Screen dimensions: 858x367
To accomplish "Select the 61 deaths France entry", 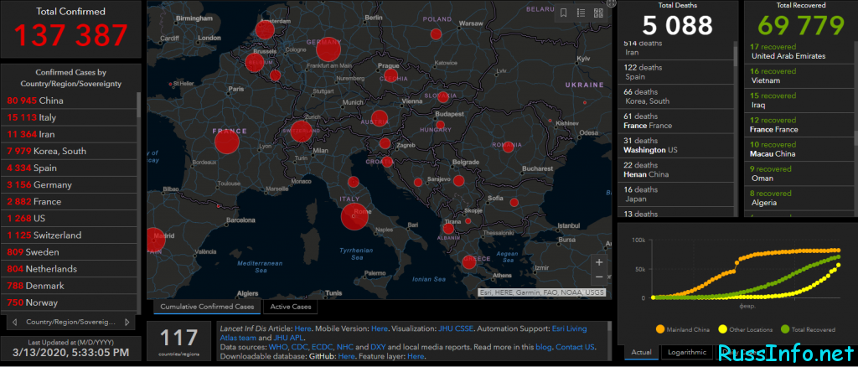I will (676, 121).
